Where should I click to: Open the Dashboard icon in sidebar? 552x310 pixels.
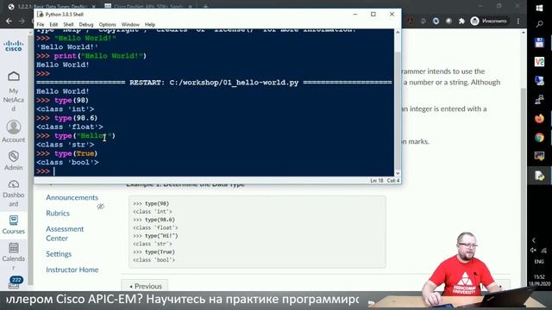click(14, 183)
